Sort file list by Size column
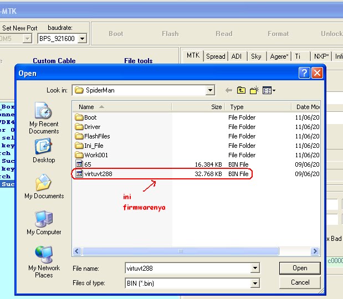This screenshot has height=299, width=343. (198, 107)
